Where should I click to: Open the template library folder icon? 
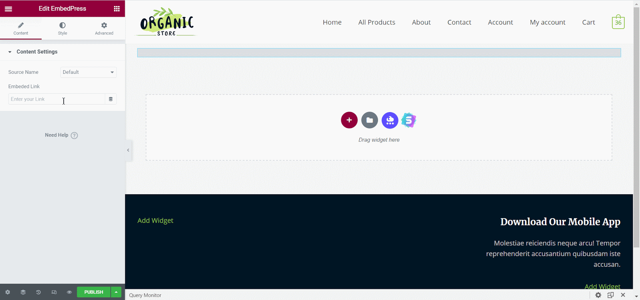[x=369, y=120]
